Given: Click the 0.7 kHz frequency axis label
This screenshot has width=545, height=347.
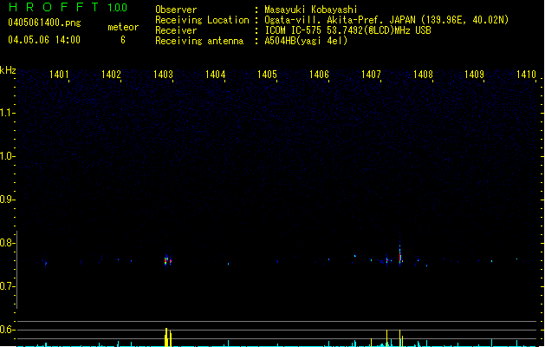Looking at the screenshot, I should (x=7, y=286).
